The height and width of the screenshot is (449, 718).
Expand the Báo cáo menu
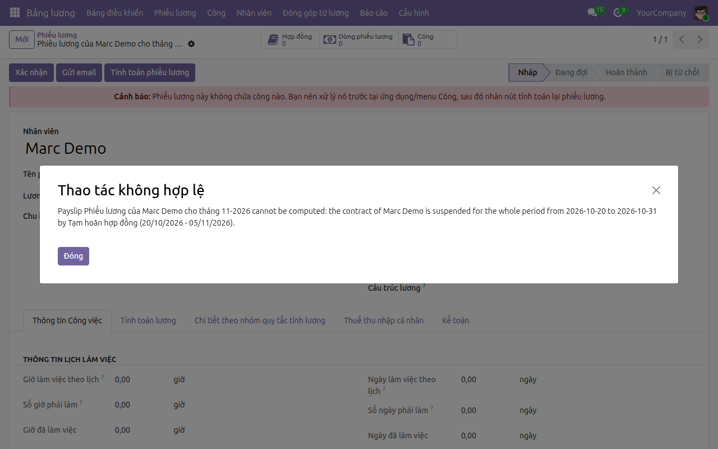(374, 12)
